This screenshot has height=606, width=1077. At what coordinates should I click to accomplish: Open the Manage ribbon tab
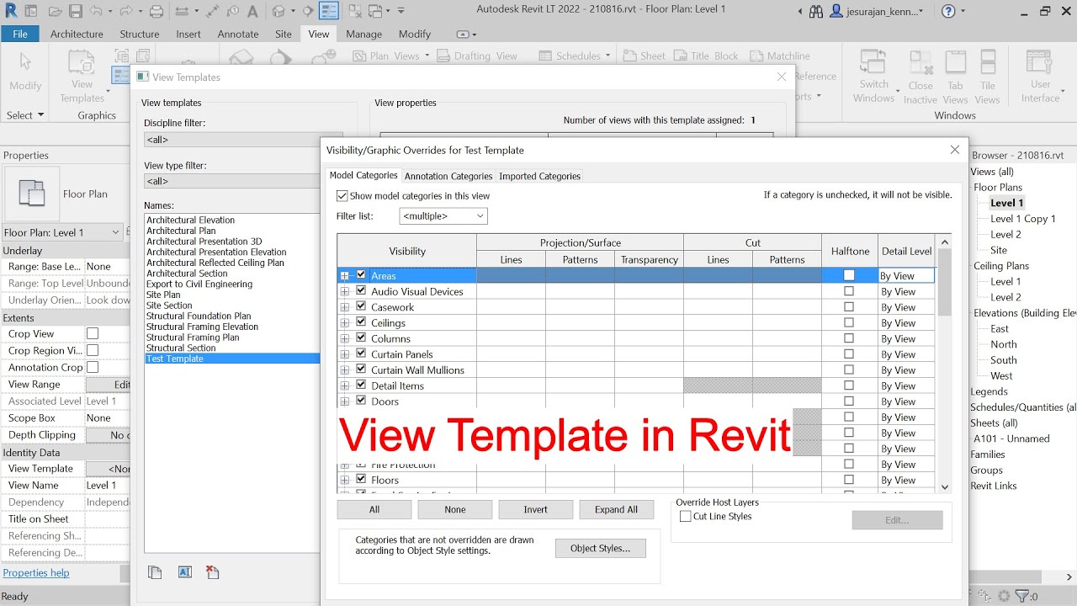point(363,34)
